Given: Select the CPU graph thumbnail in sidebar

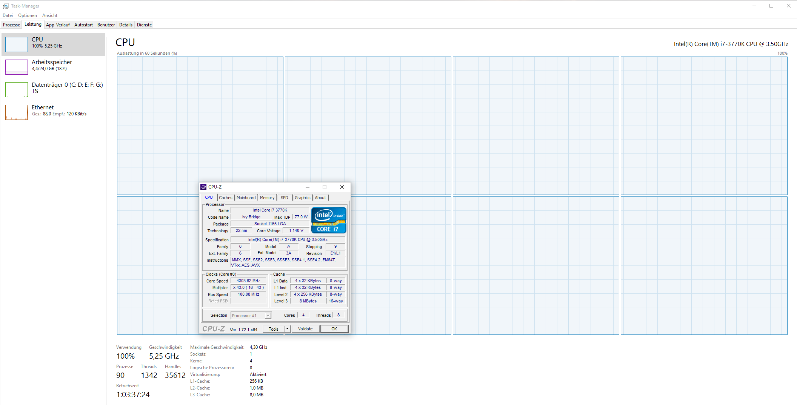Looking at the screenshot, I should point(17,44).
